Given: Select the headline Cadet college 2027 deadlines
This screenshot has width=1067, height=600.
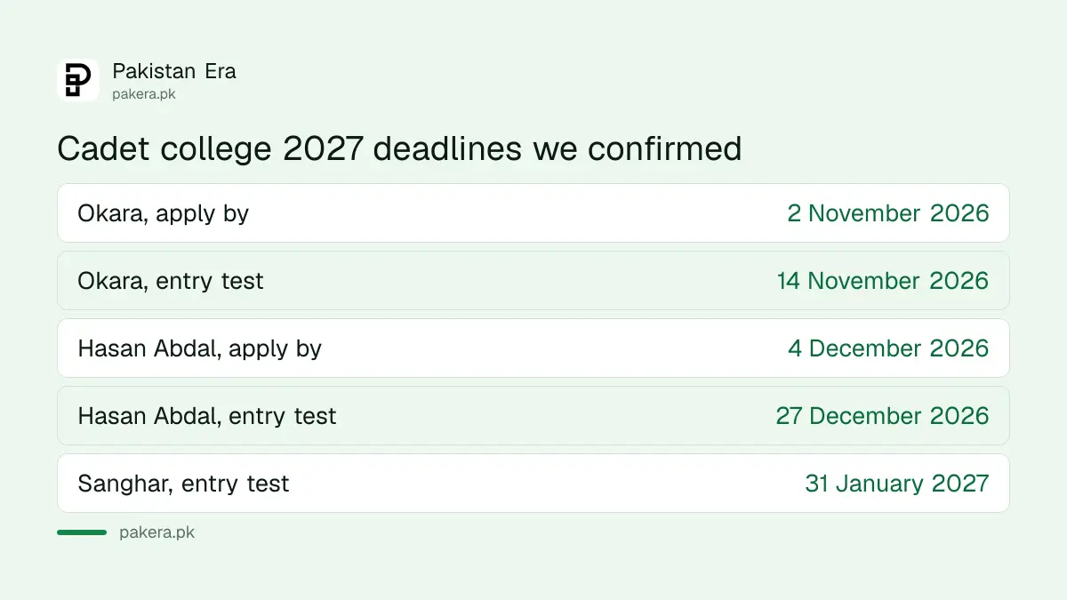Looking at the screenshot, I should pyautogui.click(x=399, y=148).
